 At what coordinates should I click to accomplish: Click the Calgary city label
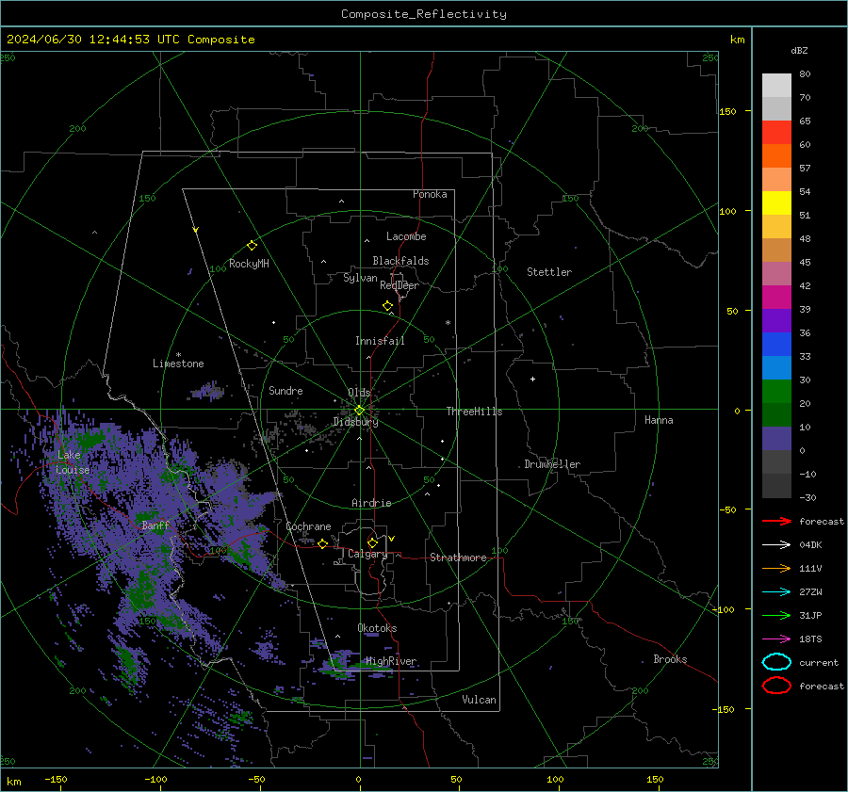pyautogui.click(x=367, y=554)
